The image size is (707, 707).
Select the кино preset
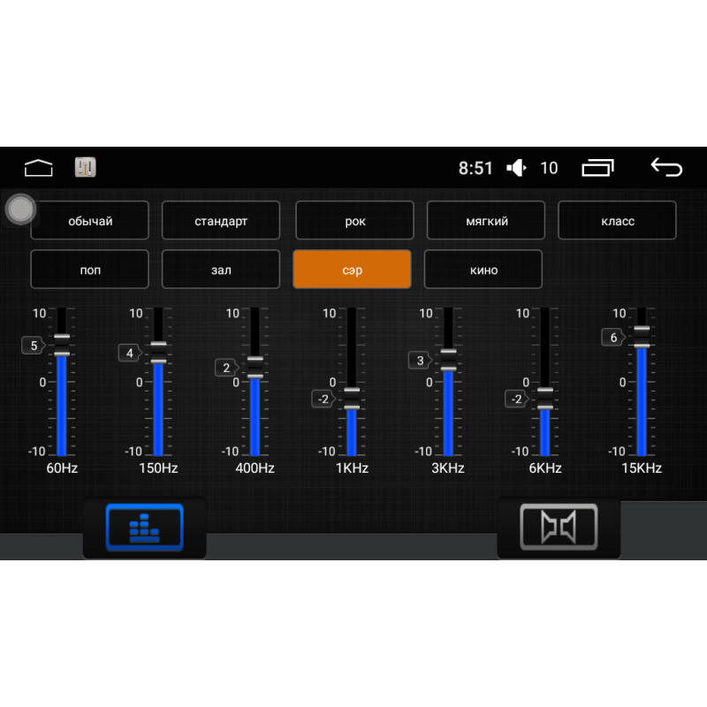(483, 270)
